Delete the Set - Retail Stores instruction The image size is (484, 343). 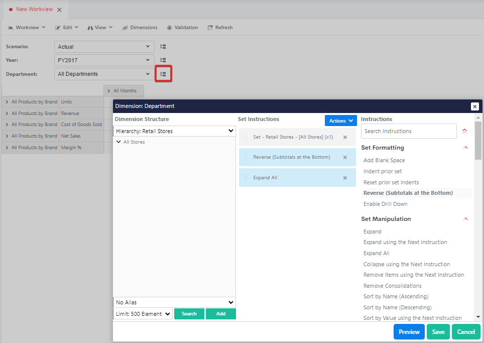(x=345, y=137)
